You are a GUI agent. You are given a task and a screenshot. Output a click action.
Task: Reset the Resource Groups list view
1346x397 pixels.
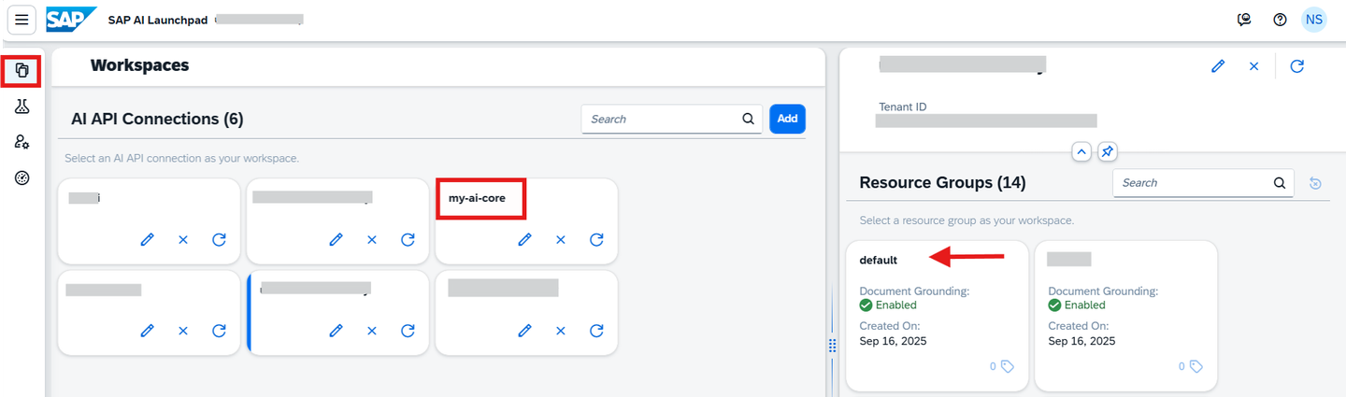(1315, 183)
